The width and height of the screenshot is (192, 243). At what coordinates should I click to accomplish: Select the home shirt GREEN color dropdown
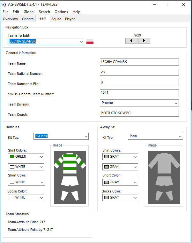[x=26, y=157]
